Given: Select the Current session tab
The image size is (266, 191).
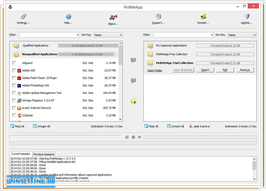Looking at the screenshot, I should point(21,154).
